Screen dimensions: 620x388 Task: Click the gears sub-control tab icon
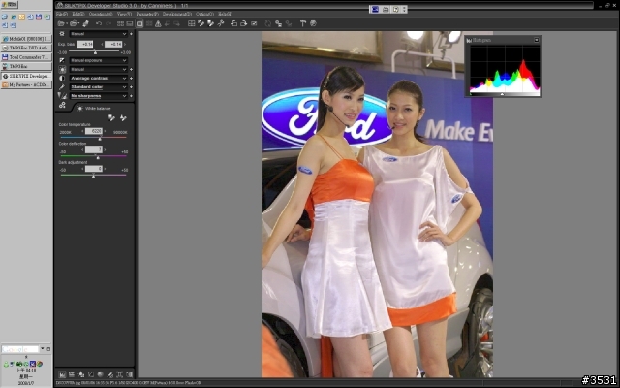pos(62,106)
